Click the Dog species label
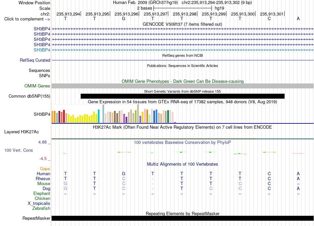This screenshot has height=226, width=314. pos(47,188)
